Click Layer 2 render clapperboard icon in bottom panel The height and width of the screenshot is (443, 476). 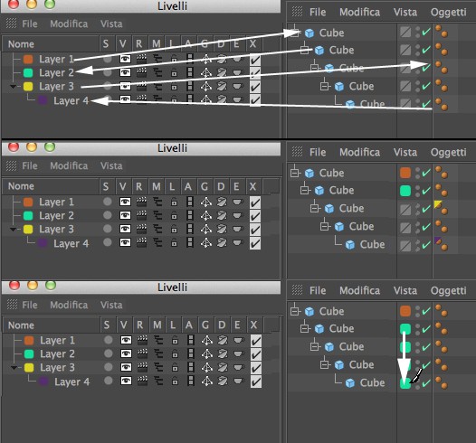[x=142, y=353]
